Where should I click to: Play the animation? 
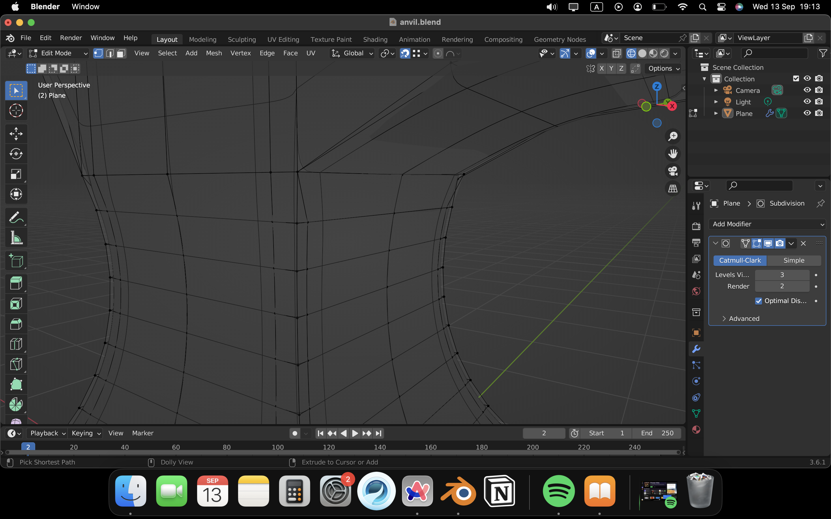click(x=355, y=434)
